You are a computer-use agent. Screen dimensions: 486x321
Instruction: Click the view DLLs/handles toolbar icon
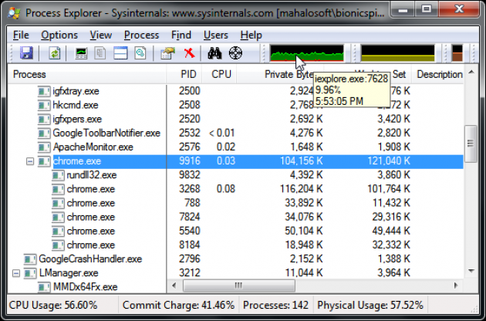(140, 53)
